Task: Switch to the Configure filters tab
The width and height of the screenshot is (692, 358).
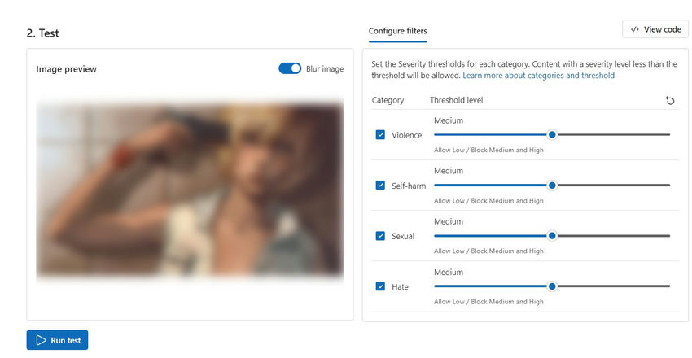Action: click(397, 31)
